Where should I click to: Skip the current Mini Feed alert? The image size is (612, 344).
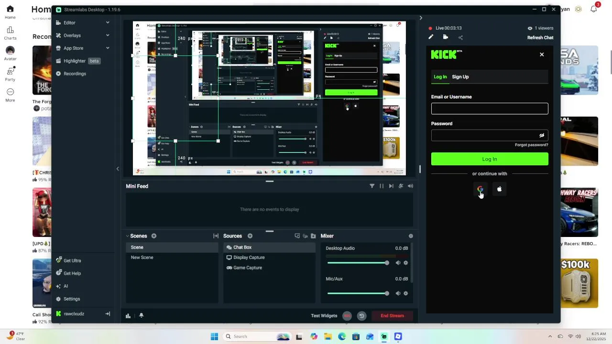pyautogui.click(x=391, y=186)
